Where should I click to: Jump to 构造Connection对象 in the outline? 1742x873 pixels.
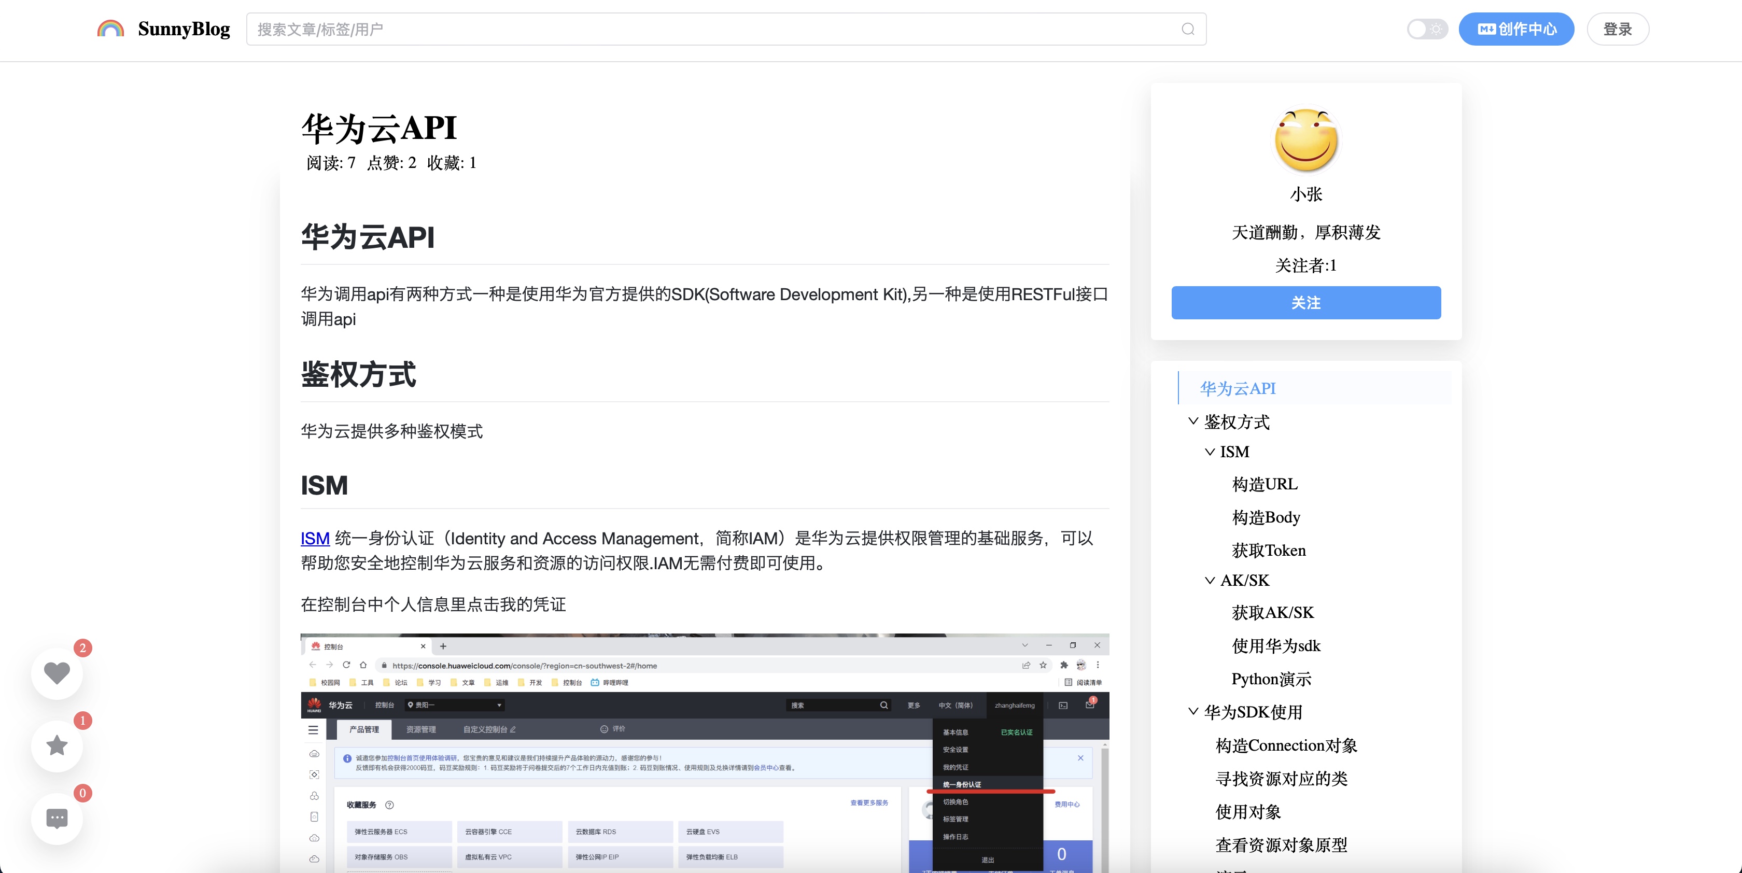tap(1286, 745)
